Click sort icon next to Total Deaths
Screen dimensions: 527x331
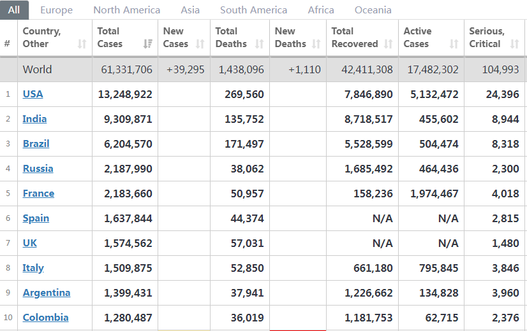(x=259, y=44)
